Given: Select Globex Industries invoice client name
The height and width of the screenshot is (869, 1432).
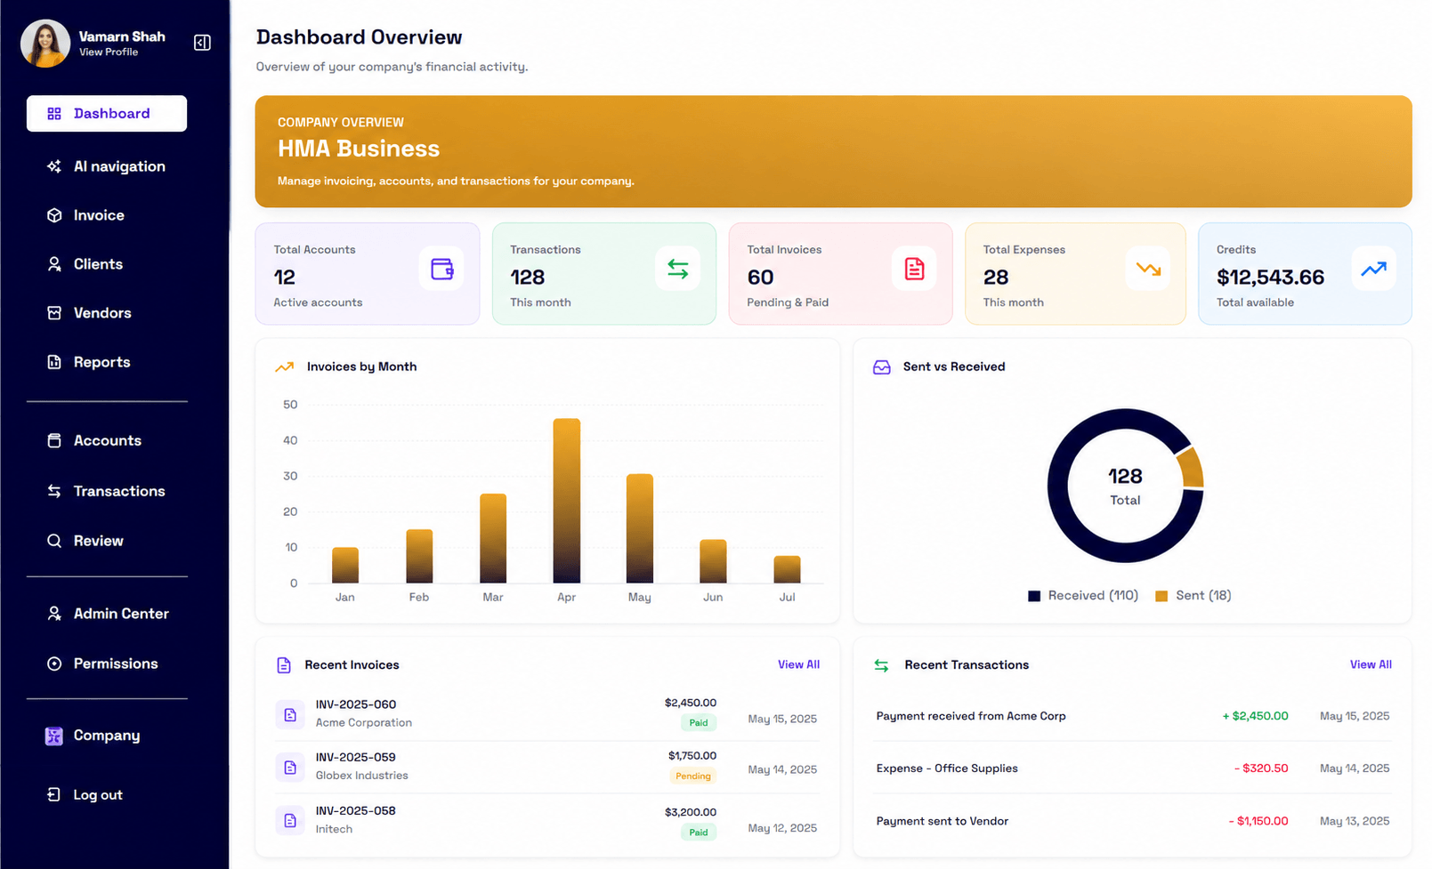Looking at the screenshot, I should [x=362, y=776].
